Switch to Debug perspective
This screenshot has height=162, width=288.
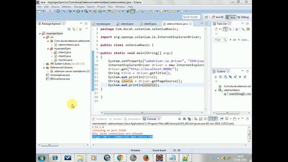coord(243,17)
